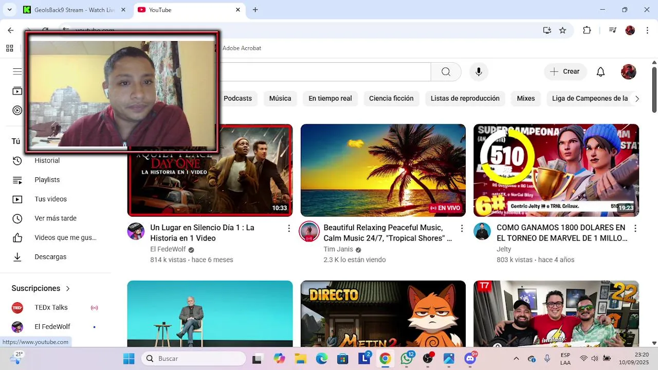
Task: Open WhatsApp from taskbar
Action: 407,358
